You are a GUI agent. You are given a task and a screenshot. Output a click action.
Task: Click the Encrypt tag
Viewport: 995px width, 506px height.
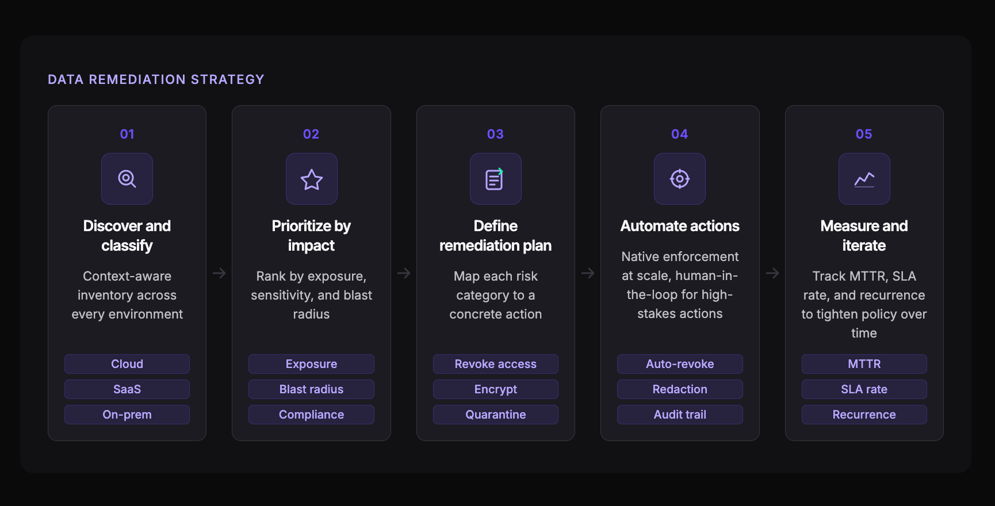tap(496, 389)
